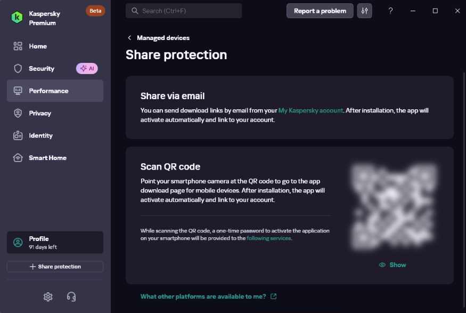This screenshot has height=313, width=466.
Task: Click the Share protection sidebar button
Action: pos(55,267)
